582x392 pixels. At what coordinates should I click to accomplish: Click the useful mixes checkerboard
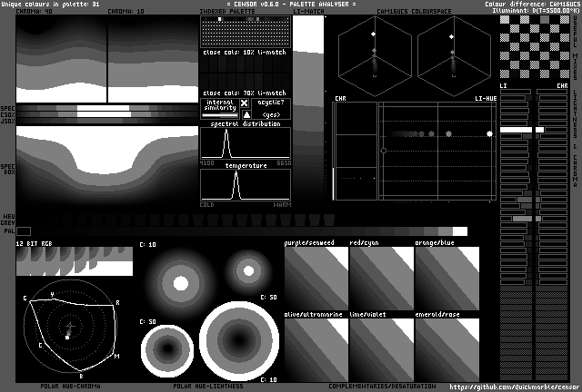pyautogui.click(x=535, y=46)
